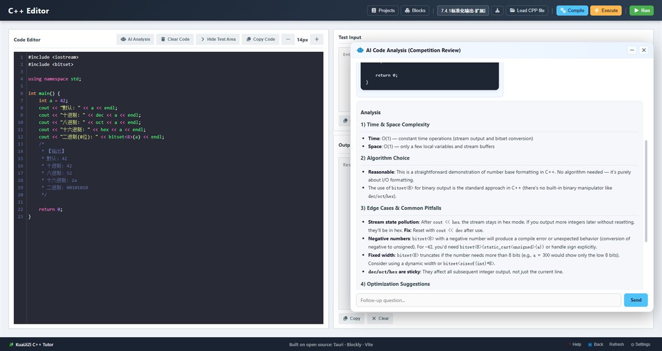
Task: Click the Code Editor panel title
Action: (27, 40)
